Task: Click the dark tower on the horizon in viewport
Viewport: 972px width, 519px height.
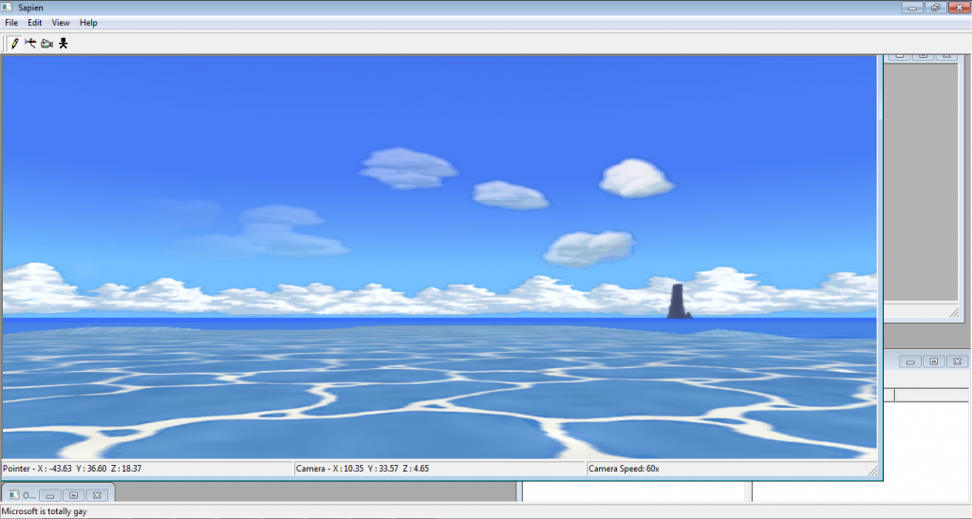Action: [x=678, y=301]
